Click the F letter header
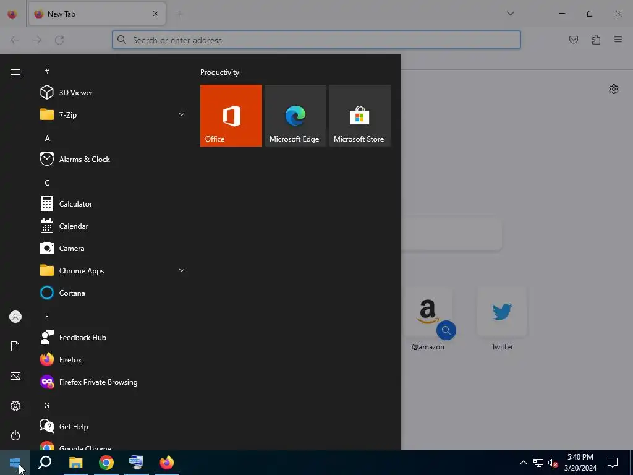 click(x=47, y=316)
